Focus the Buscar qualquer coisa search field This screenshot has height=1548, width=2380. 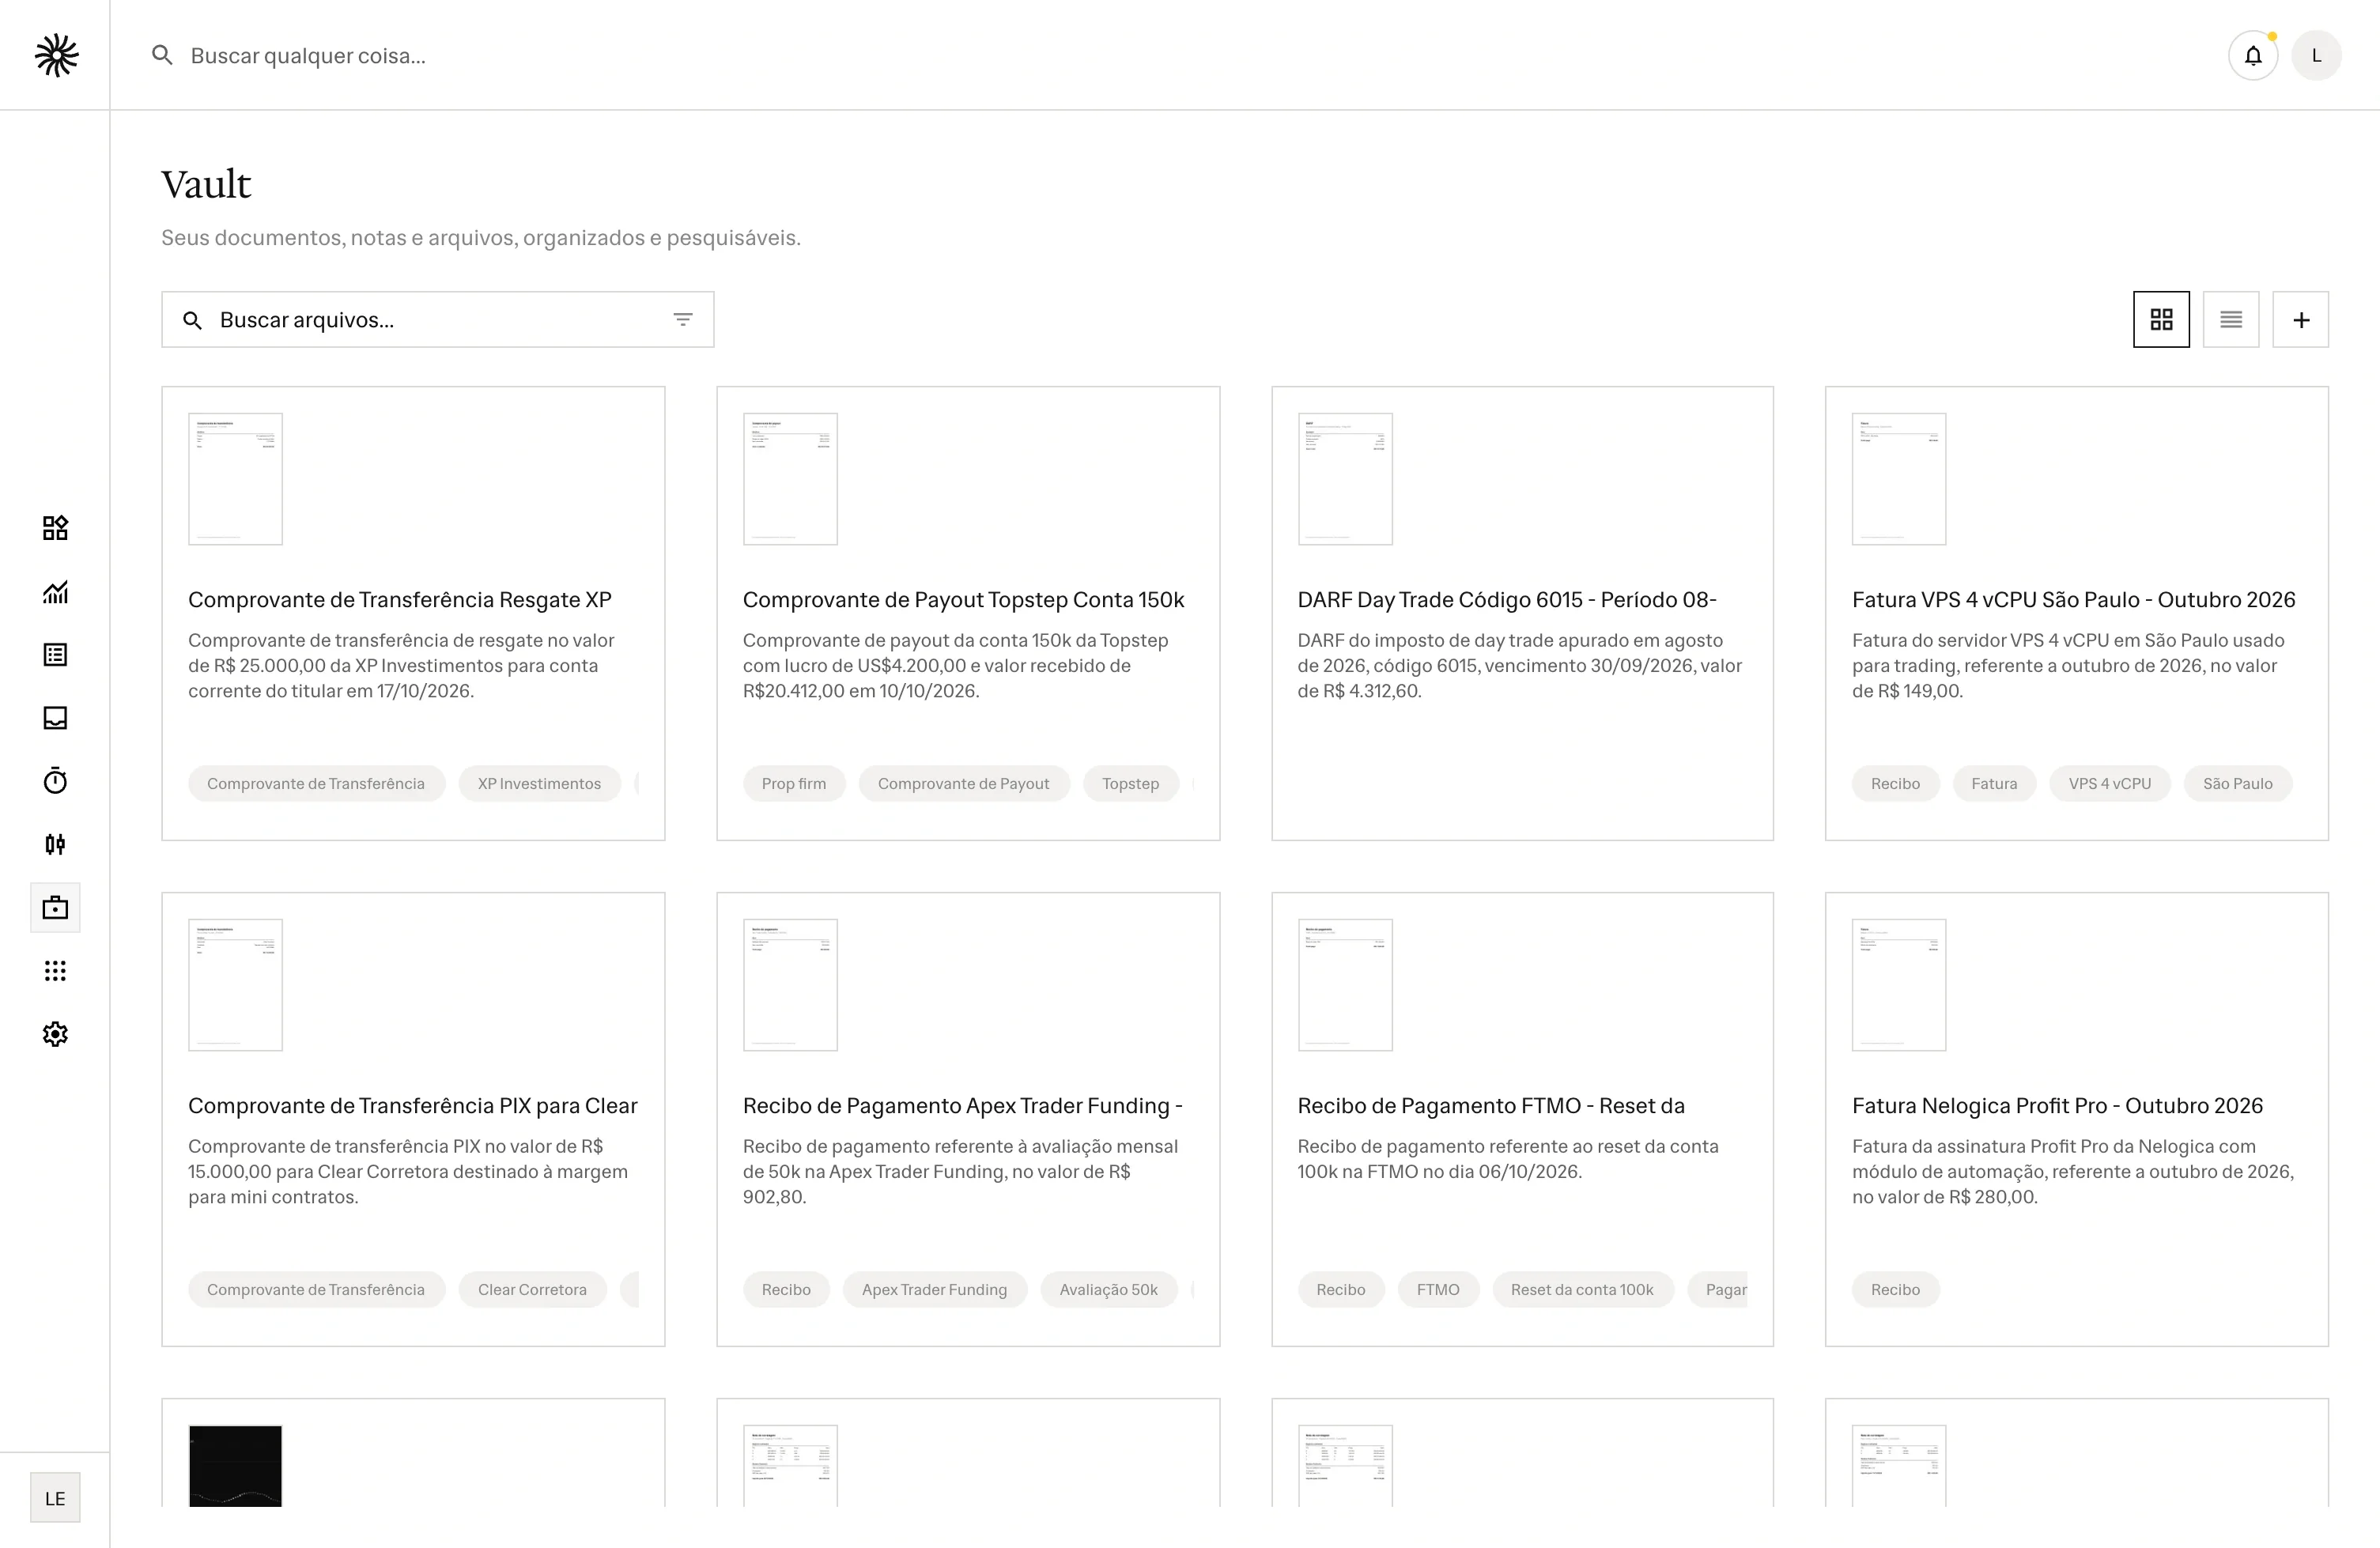click(308, 56)
